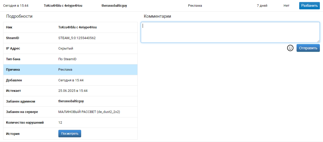Click the Количество нарушений label
Screen dimensions: 323x142
click(x=25, y=122)
